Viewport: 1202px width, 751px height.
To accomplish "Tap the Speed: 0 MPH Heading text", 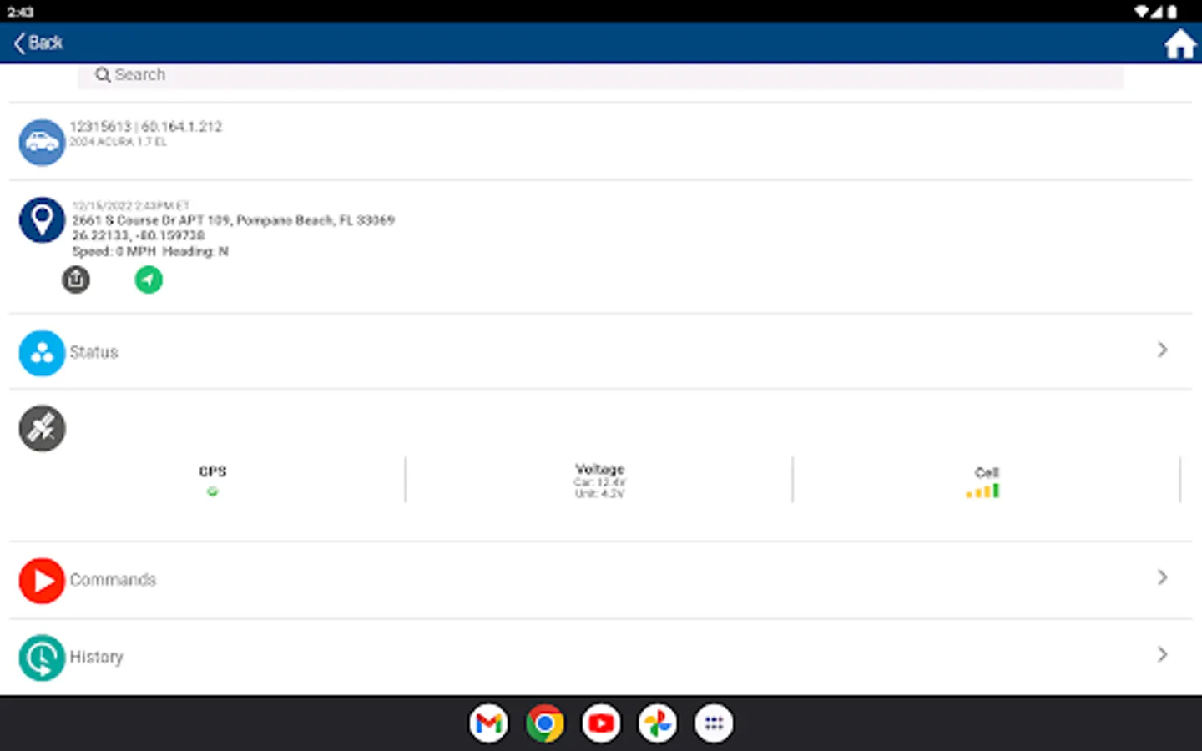I will (x=149, y=251).
